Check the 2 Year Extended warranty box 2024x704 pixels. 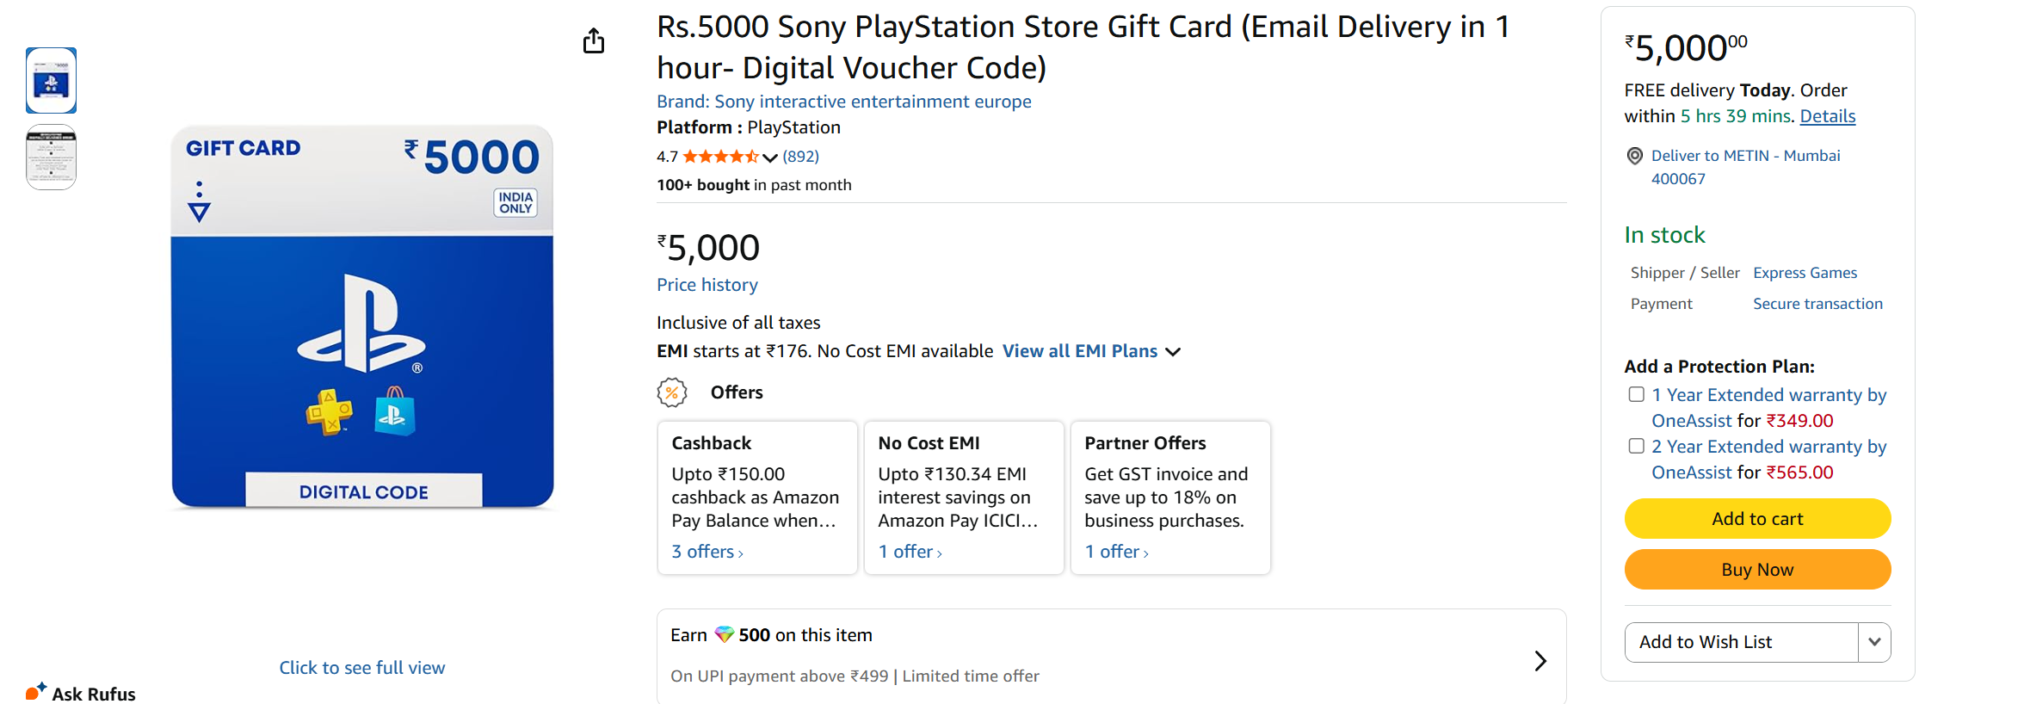(x=1636, y=447)
